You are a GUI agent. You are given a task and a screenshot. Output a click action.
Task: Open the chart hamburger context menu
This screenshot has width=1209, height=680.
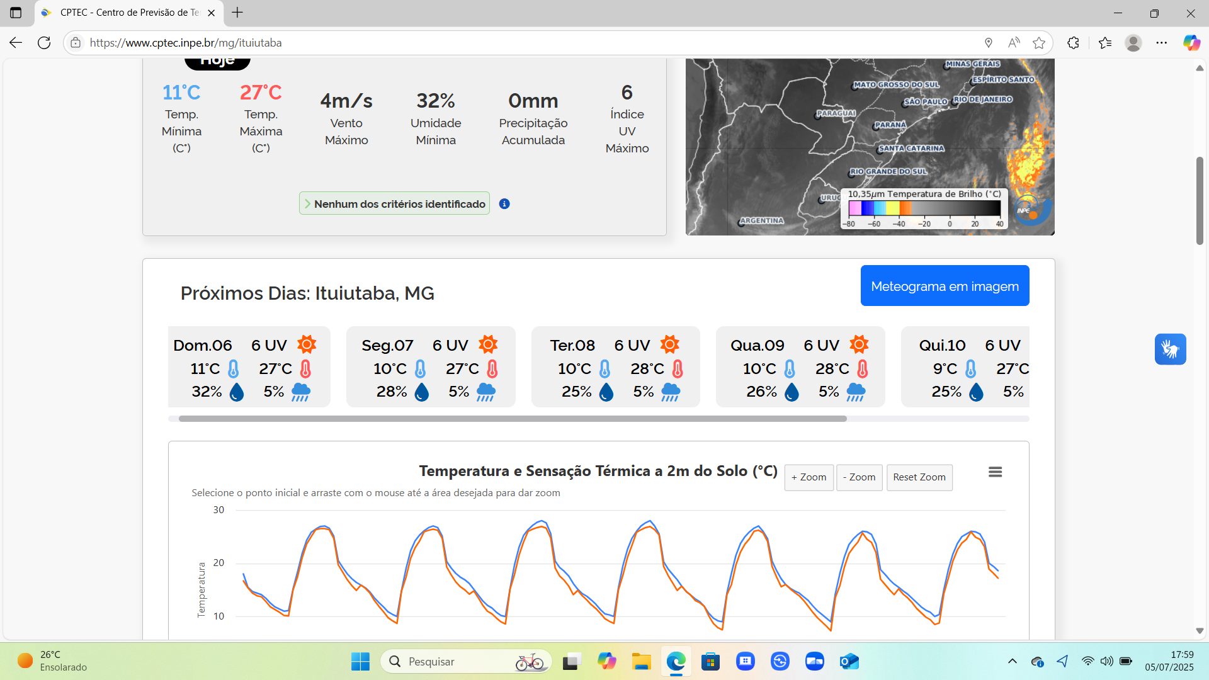995,472
